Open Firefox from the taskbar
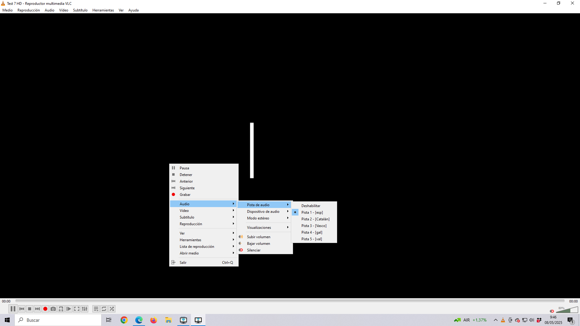 [x=153, y=320]
